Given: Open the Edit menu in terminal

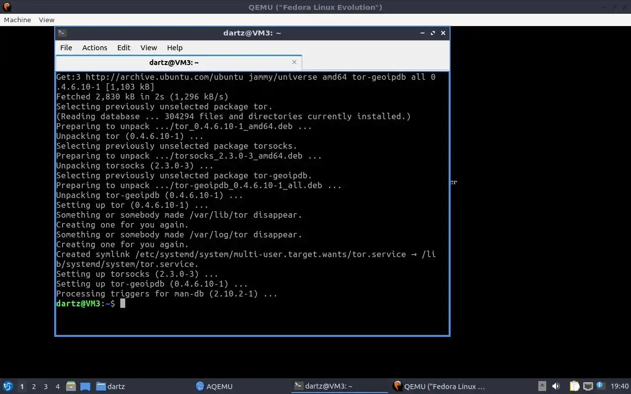Looking at the screenshot, I should click(124, 48).
